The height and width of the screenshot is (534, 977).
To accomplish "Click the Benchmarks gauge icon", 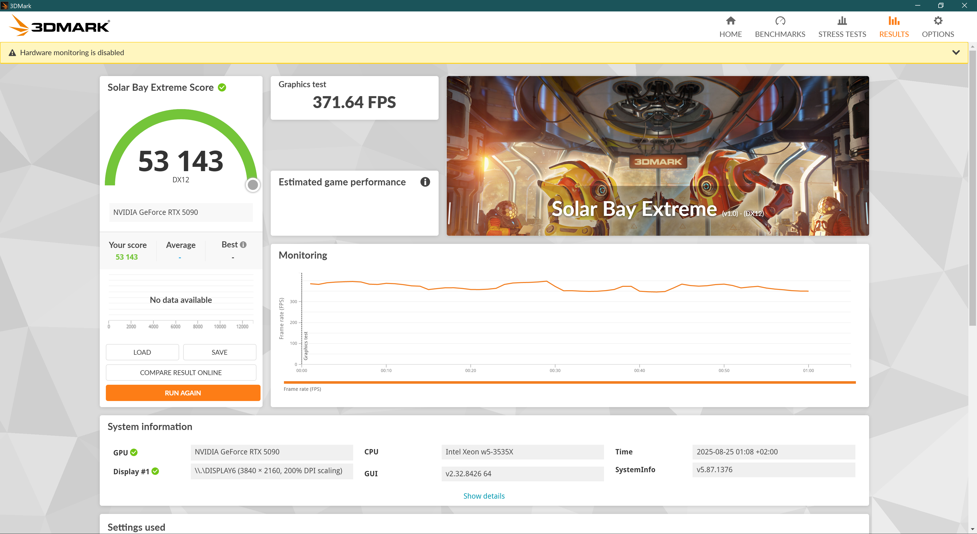I will (780, 20).
